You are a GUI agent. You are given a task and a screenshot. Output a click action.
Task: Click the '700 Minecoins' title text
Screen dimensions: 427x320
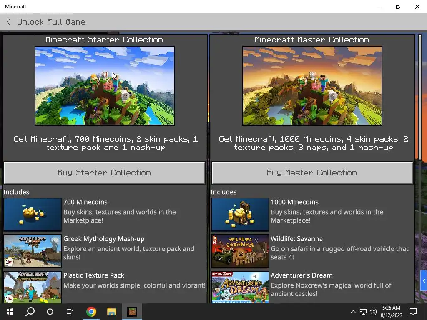85,202
